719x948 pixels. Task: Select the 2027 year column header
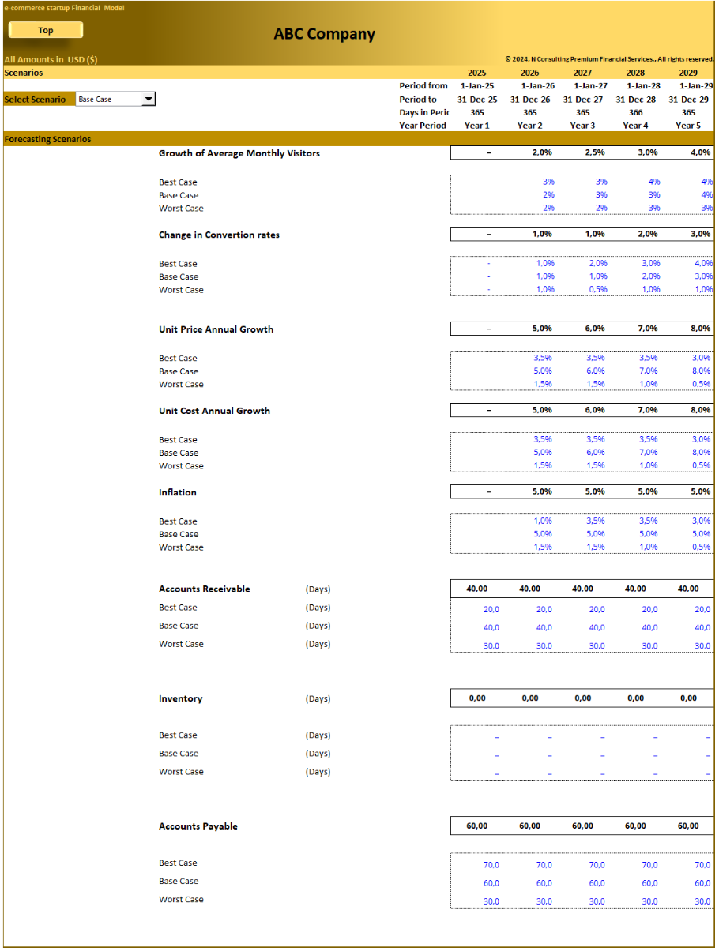tap(583, 73)
